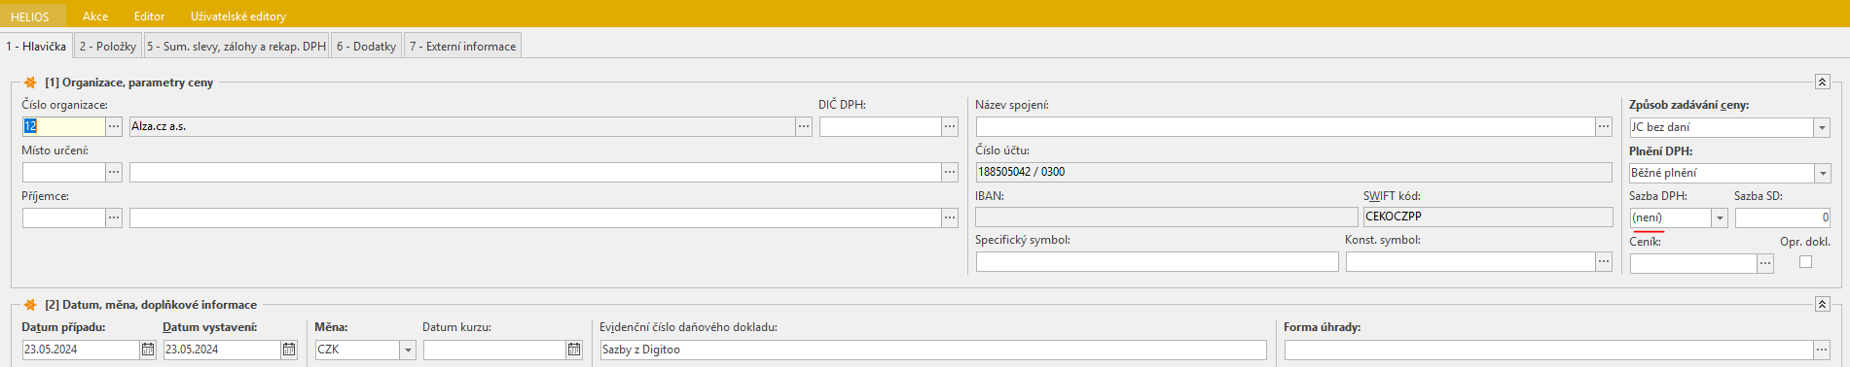Open calendar picker for Datum vystavení
The image size is (1850, 367).
pos(289,350)
